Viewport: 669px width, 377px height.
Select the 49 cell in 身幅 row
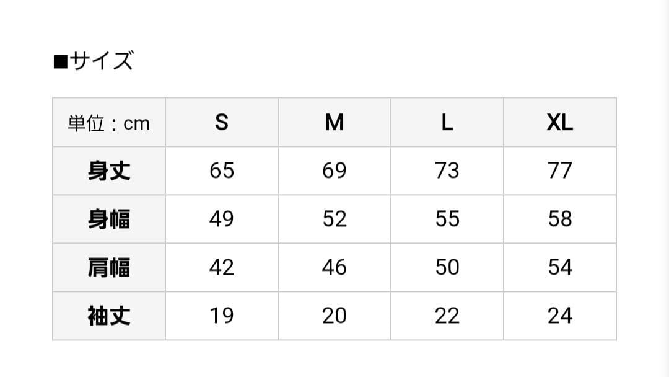coord(222,219)
